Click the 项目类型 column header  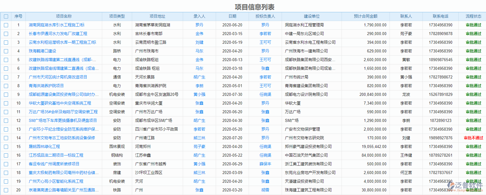117,16
